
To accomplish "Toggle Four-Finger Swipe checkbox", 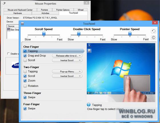I will point(25,108).
